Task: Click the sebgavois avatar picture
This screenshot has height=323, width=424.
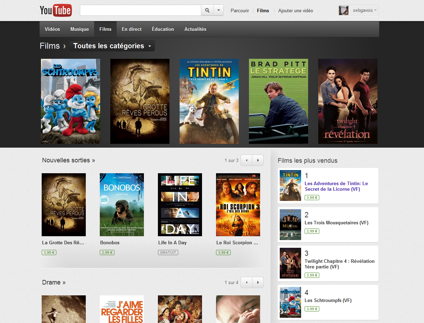Action: tap(344, 10)
